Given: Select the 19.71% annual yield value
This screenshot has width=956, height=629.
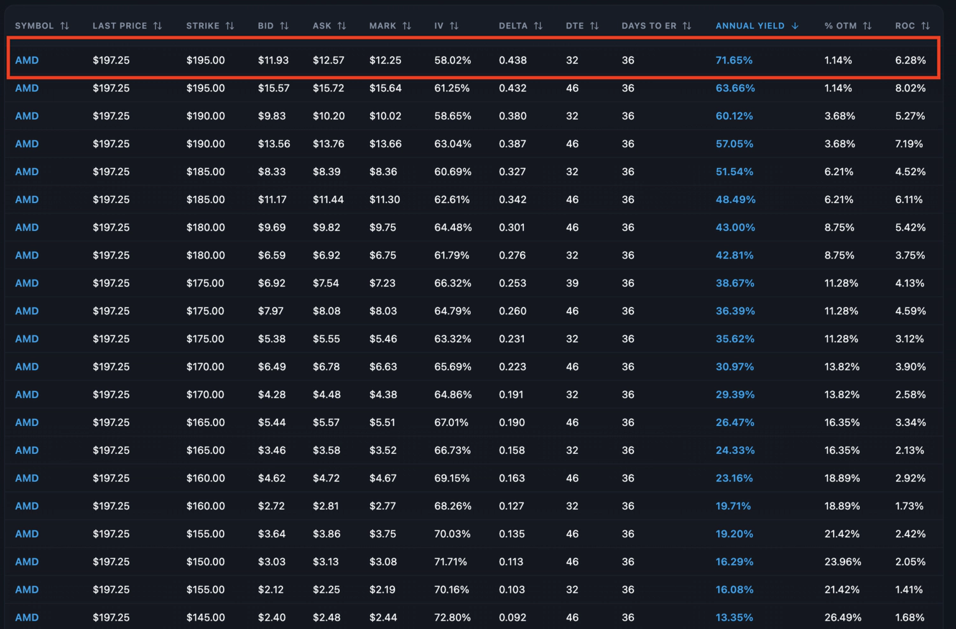Looking at the screenshot, I should (x=733, y=506).
